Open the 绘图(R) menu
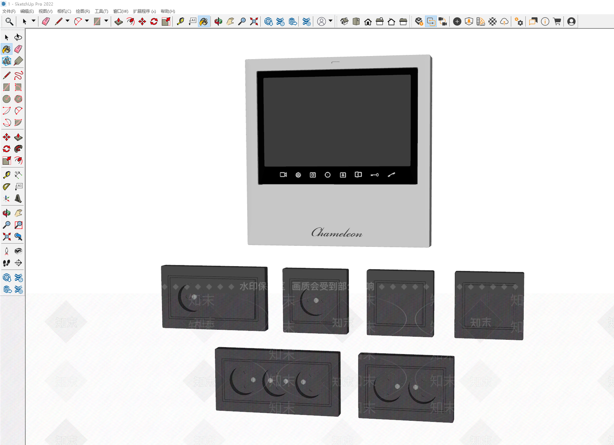The width and height of the screenshot is (614, 445). pos(83,11)
